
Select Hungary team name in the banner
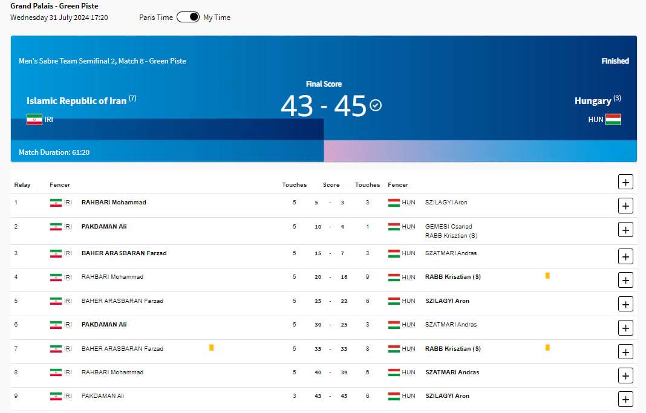[x=592, y=101]
